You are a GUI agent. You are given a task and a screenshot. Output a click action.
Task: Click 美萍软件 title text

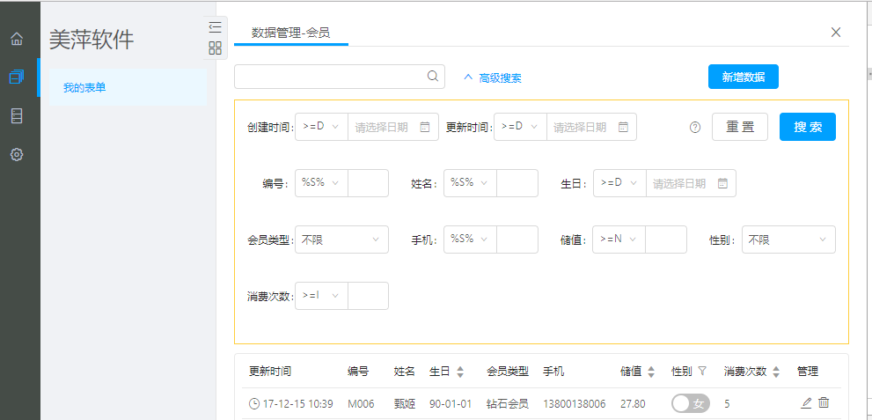coord(92,40)
